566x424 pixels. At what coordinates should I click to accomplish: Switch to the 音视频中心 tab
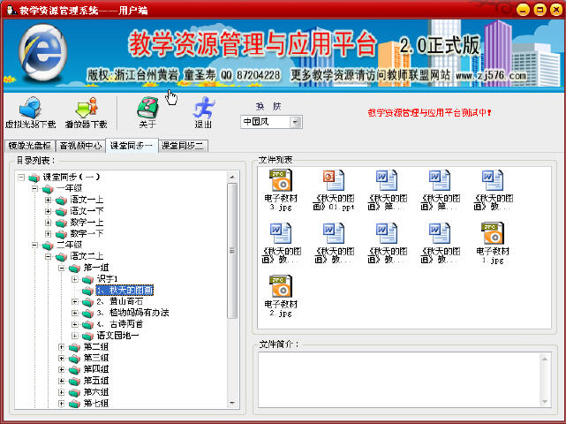[x=80, y=146]
